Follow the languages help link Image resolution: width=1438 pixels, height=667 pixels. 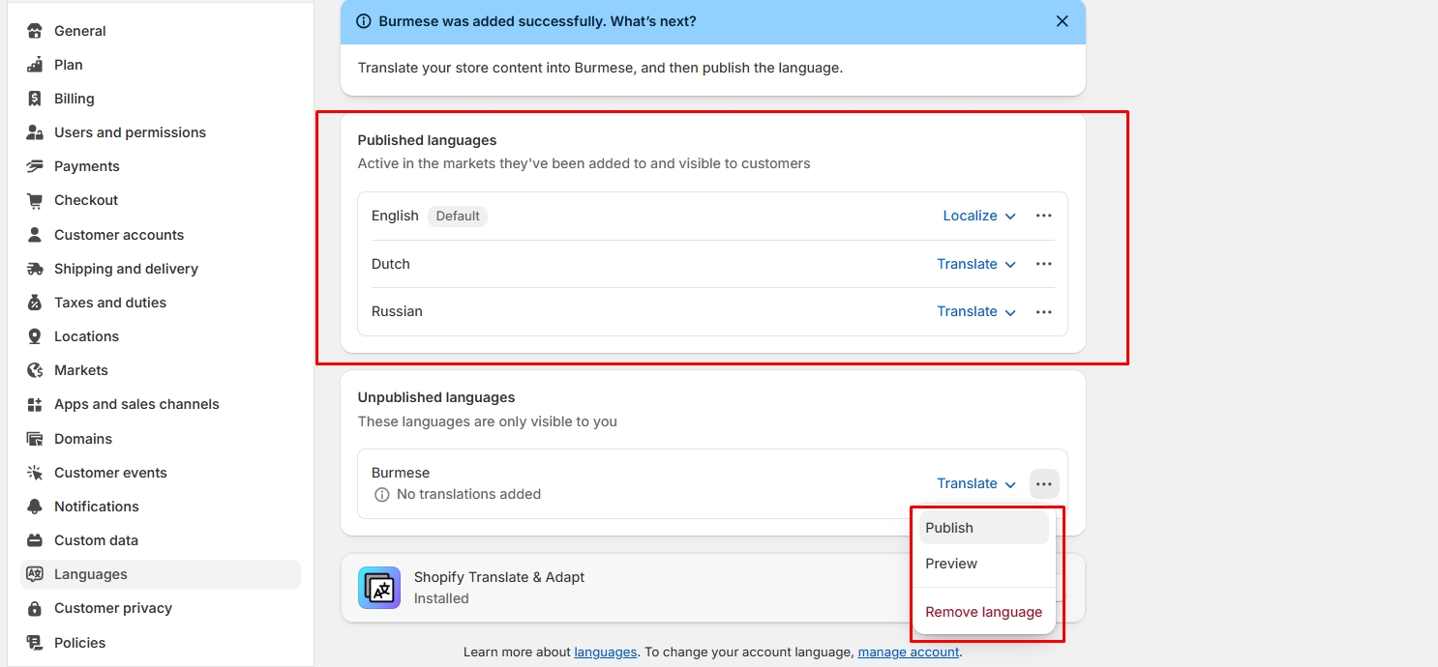coord(605,652)
